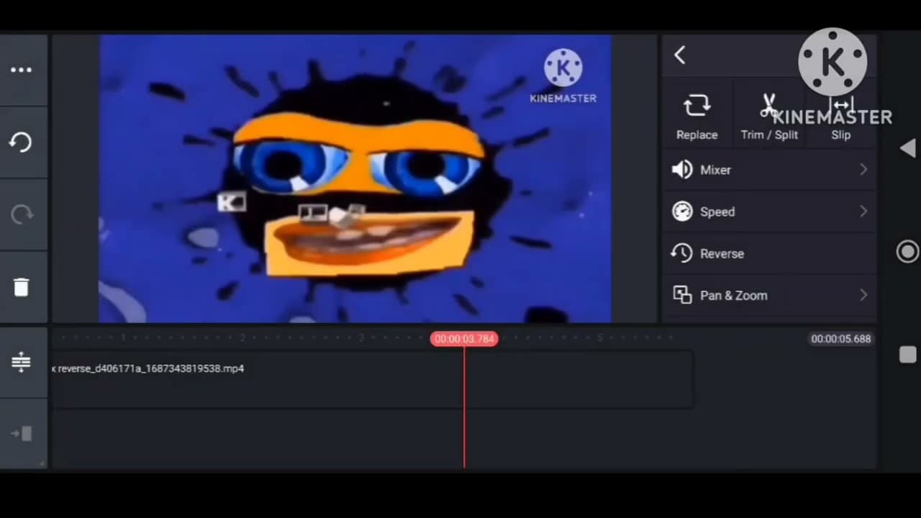921x518 pixels.
Task: Tap the Mixer speaker icon
Action: [x=681, y=170]
